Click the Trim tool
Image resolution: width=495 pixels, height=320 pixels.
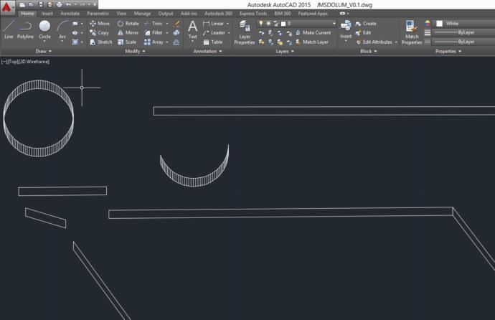coord(153,24)
